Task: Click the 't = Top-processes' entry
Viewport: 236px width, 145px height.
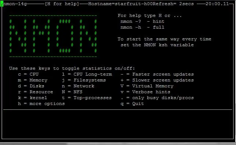Action: [87, 98]
